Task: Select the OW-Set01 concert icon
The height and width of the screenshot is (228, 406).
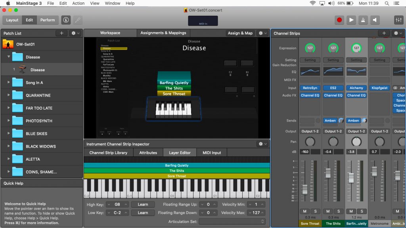Action: pyautogui.click(x=8, y=44)
